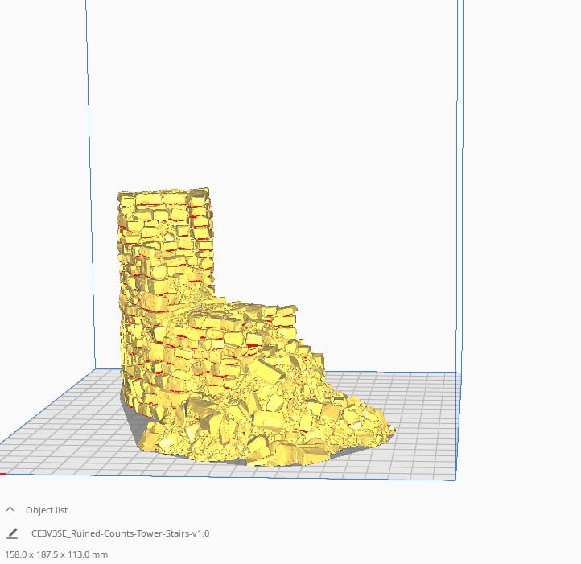Collapse the Object list panel chevron
581x564 pixels.
(10, 509)
